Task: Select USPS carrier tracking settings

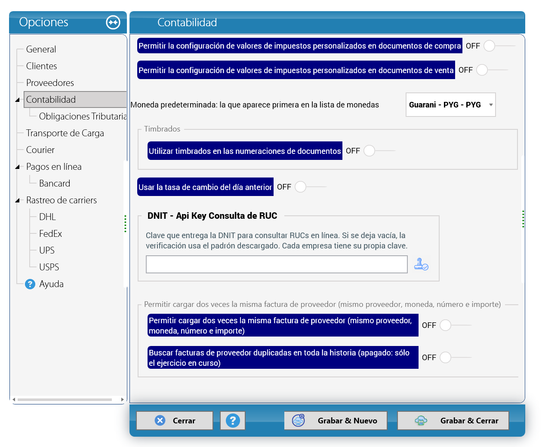Action: pos(49,267)
